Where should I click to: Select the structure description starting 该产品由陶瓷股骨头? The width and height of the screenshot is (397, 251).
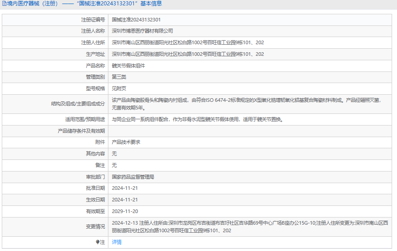(246, 104)
